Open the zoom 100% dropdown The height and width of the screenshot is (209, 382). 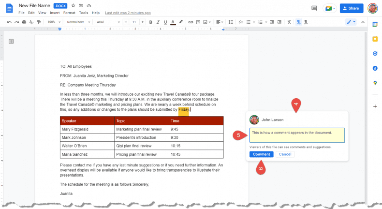[53, 22]
